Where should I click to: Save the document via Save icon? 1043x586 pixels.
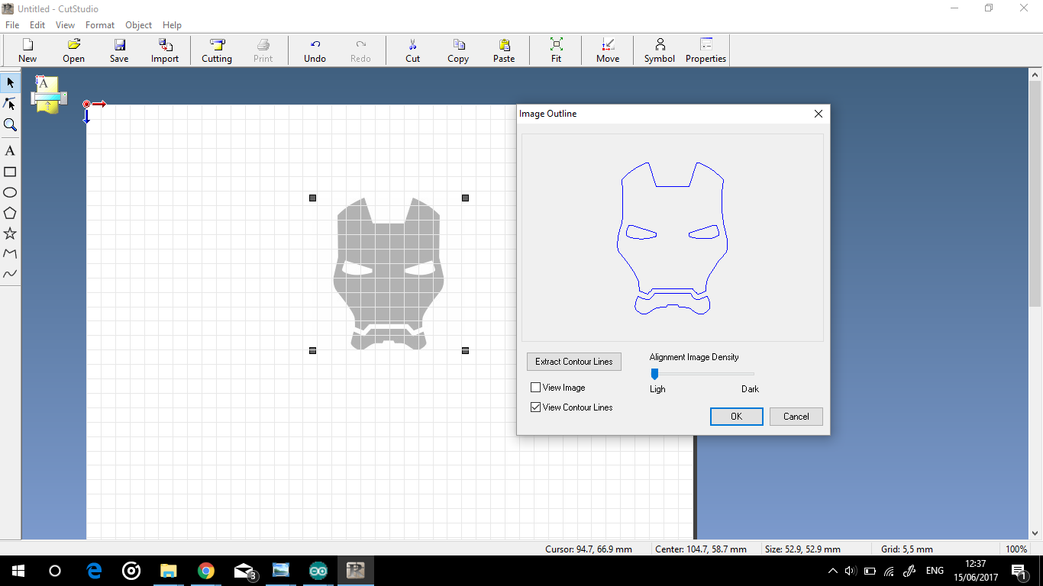pos(119,50)
